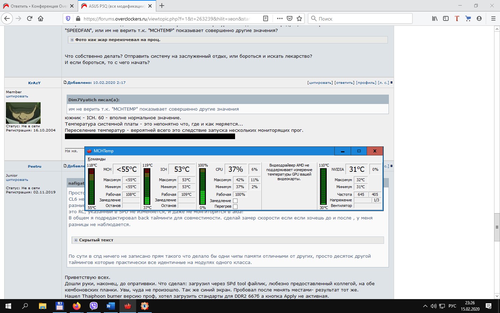Click the ICH '53°C' main reading
The image size is (500, 313).
click(182, 169)
